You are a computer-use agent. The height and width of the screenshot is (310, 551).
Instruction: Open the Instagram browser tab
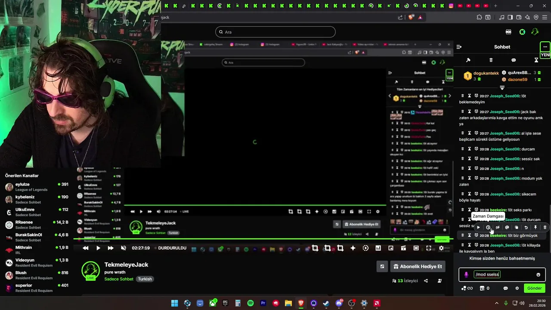pyautogui.click(x=451, y=6)
